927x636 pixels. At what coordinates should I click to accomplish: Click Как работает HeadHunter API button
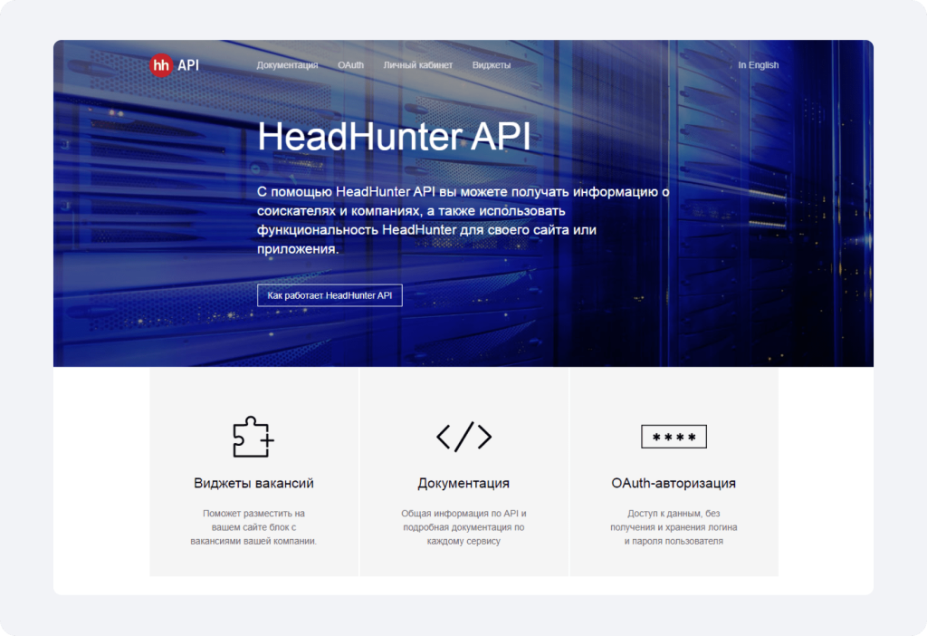[330, 295]
